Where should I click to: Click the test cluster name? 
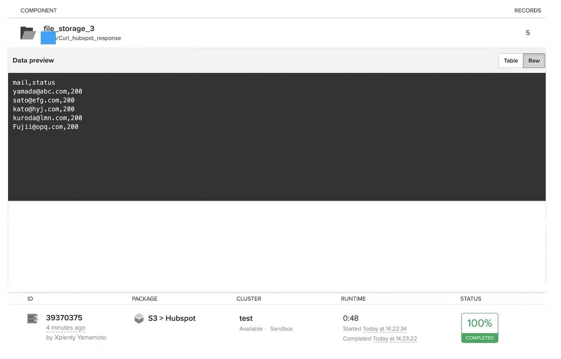point(246,318)
